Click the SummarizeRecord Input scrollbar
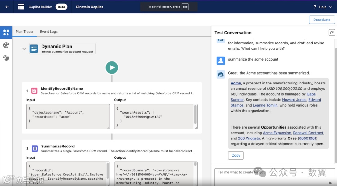The image size is (337, 186). coord(108,171)
